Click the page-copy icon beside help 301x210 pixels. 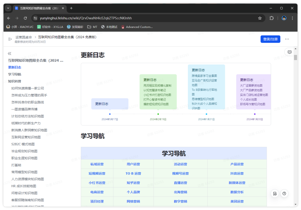(x=275, y=194)
